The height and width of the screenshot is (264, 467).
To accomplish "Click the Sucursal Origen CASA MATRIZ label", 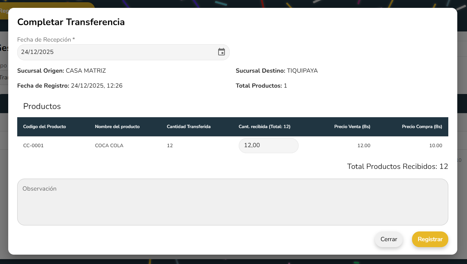I will (61, 71).
